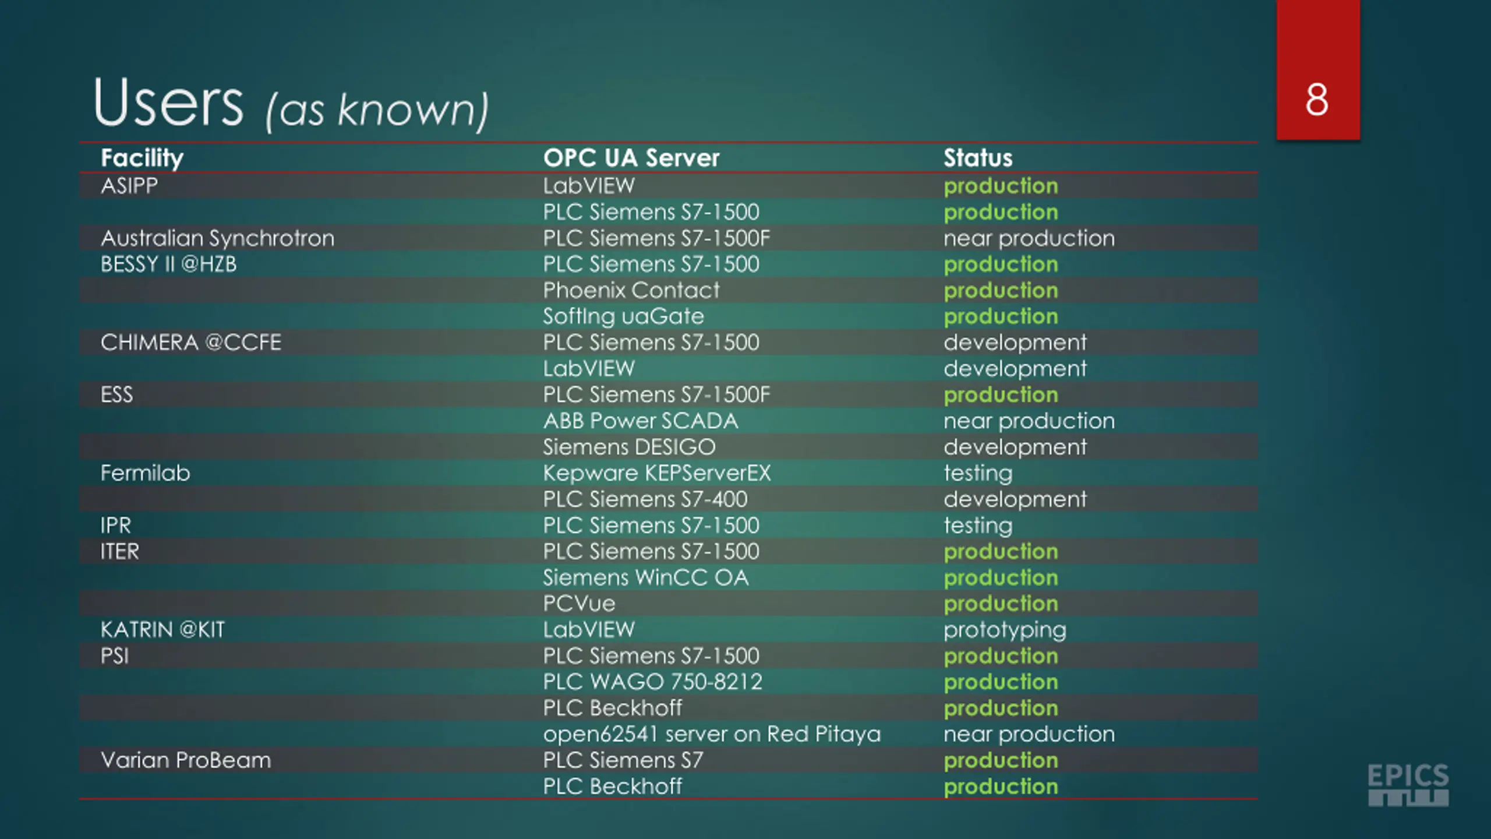Select LabVIEW in the ASIPP row
The width and height of the screenshot is (1491, 839).
coord(589,186)
